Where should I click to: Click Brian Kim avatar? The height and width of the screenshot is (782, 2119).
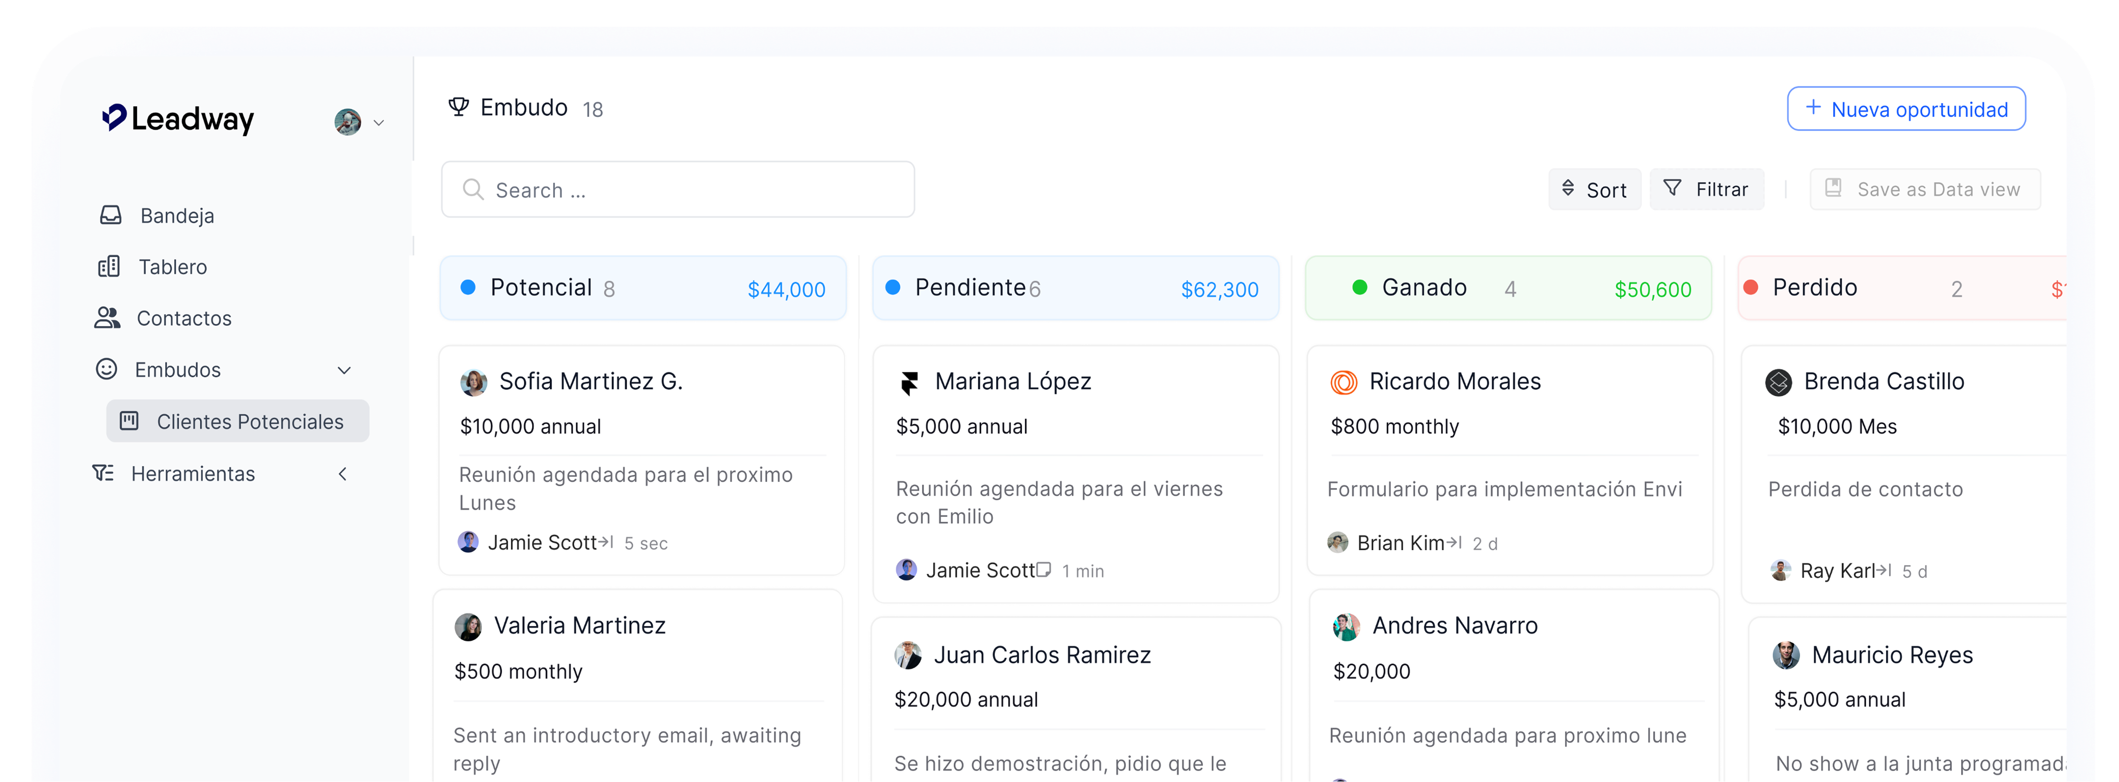1337,542
